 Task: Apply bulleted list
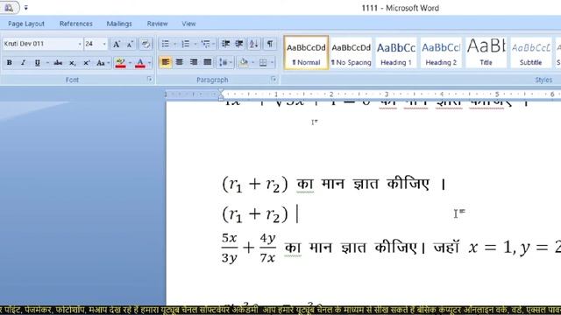click(166, 44)
